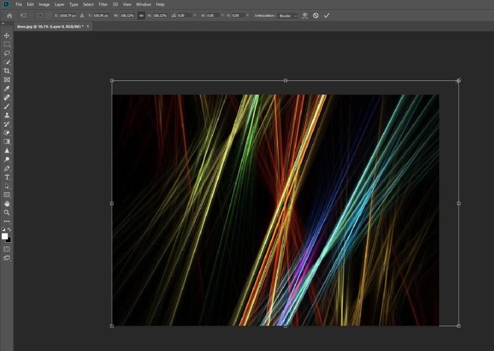Change the screen mode
This screenshot has height=351, width=494.
coord(7,258)
